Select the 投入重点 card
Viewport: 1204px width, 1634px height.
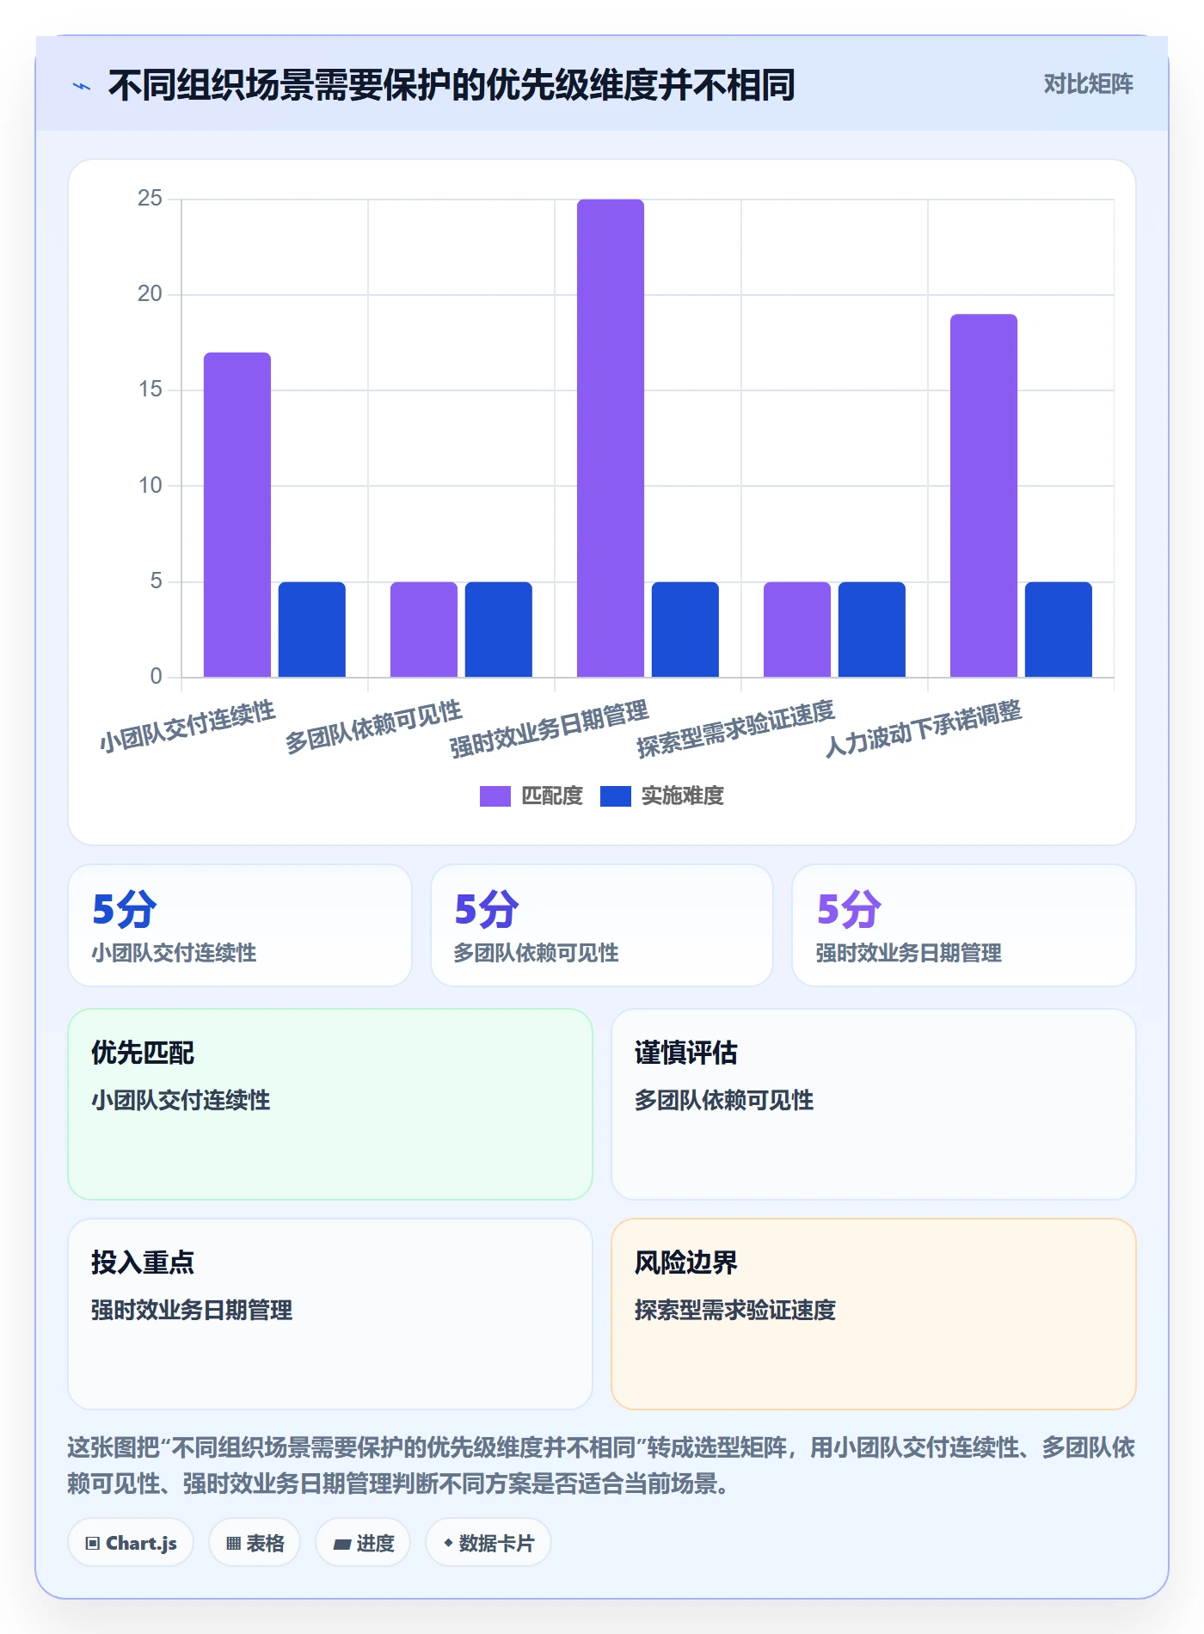(330, 1314)
